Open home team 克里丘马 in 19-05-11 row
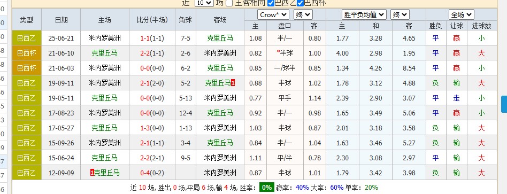The height and width of the screenshot is (194, 507). click(x=105, y=98)
